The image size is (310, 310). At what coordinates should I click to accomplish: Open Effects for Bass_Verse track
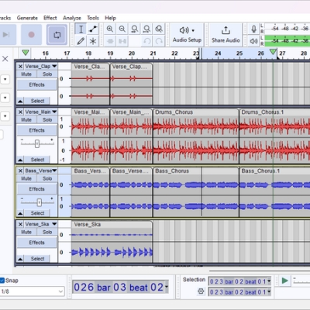click(x=36, y=189)
